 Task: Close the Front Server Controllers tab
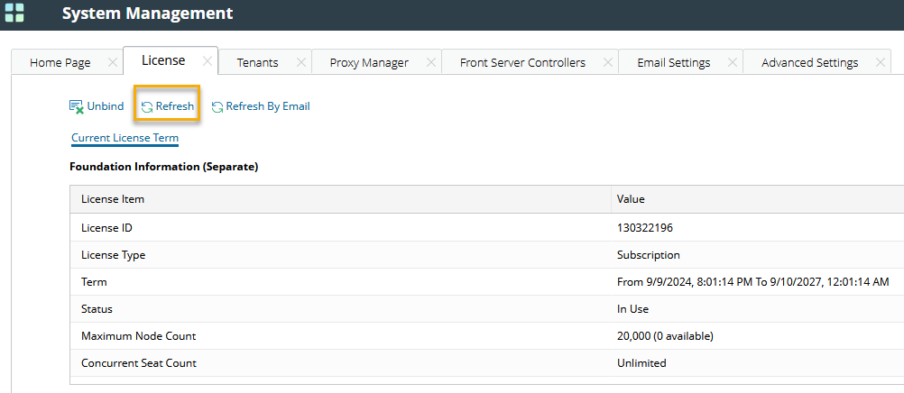point(608,62)
